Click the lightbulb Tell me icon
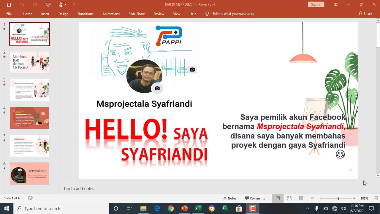The width and height of the screenshot is (380, 214). [207, 14]
